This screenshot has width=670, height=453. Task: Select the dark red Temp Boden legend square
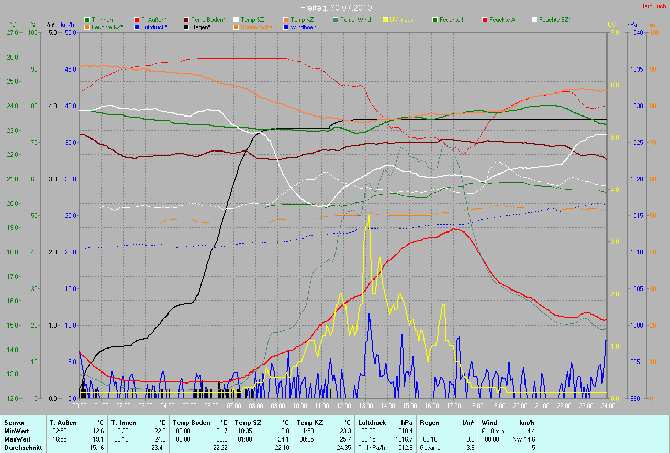(186, 20)
